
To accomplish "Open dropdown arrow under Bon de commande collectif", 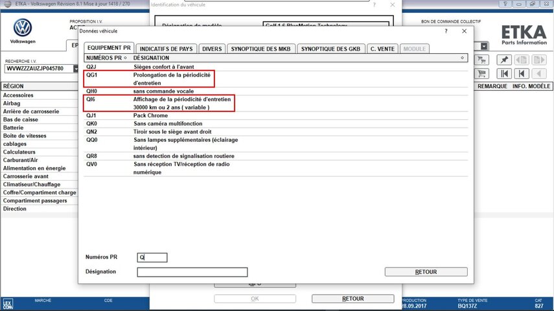I will coord(483,46).
